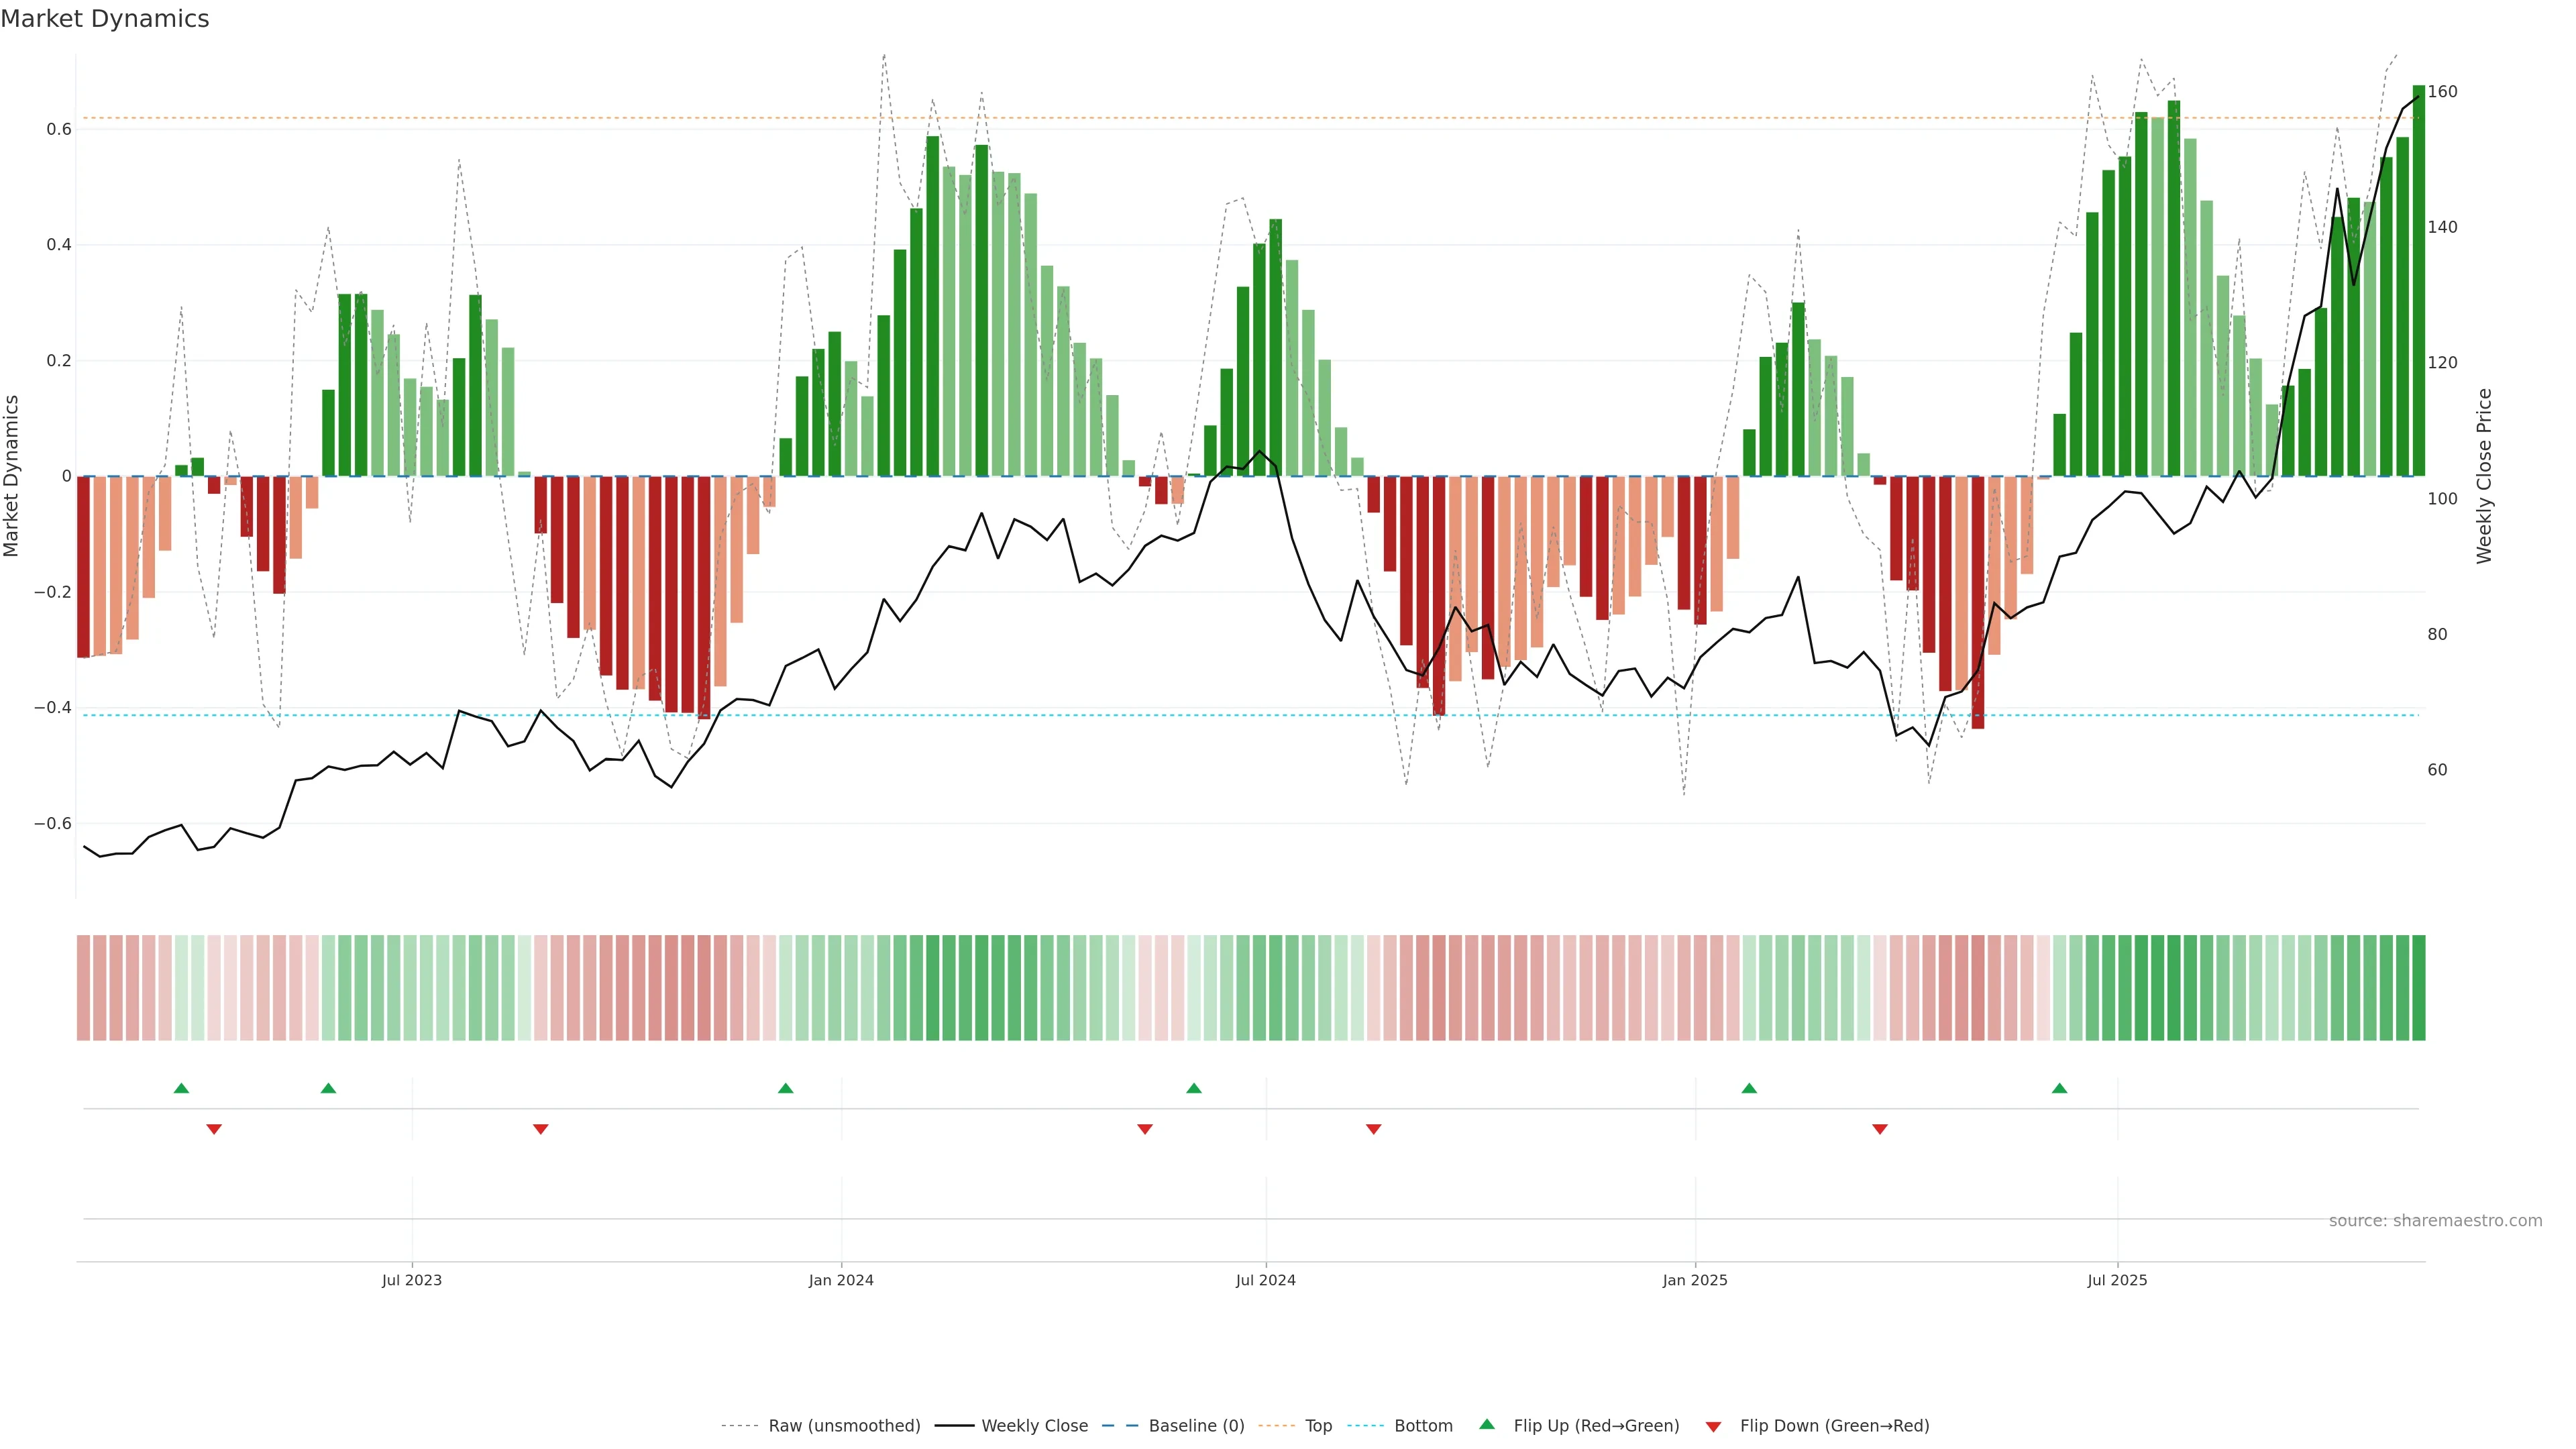Click the Jan 2025 x-axis label
Image resolution: width=2576 pixels, height=1449 pixels.
(1694, 1280)
